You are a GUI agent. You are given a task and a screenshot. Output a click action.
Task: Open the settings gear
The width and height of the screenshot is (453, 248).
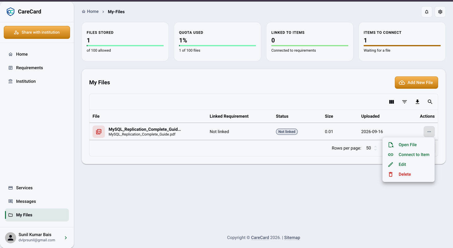tap(440, 12)
